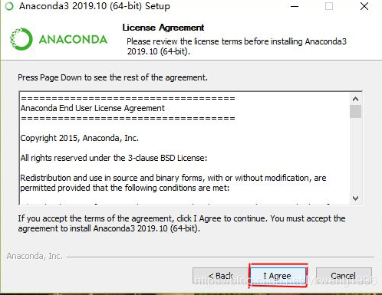
Task: Click the Anaconda End User License Agreement heading
Action: pos(93,108)
